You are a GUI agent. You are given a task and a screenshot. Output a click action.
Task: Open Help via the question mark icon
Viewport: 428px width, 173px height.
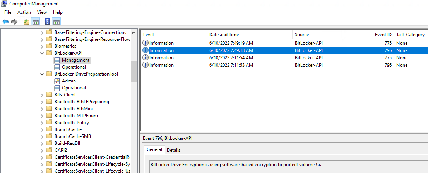tap(47, 22)
